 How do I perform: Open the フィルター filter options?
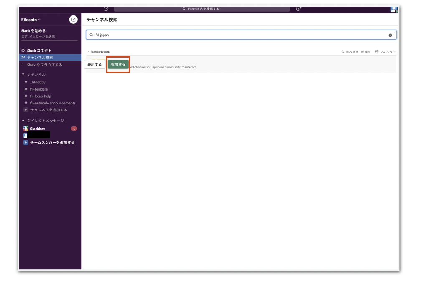click(x=385, y=52)
